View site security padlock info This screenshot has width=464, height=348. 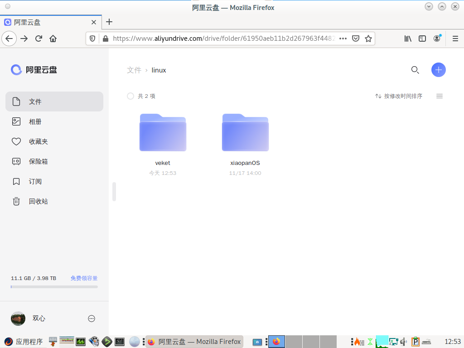(105, 39)
